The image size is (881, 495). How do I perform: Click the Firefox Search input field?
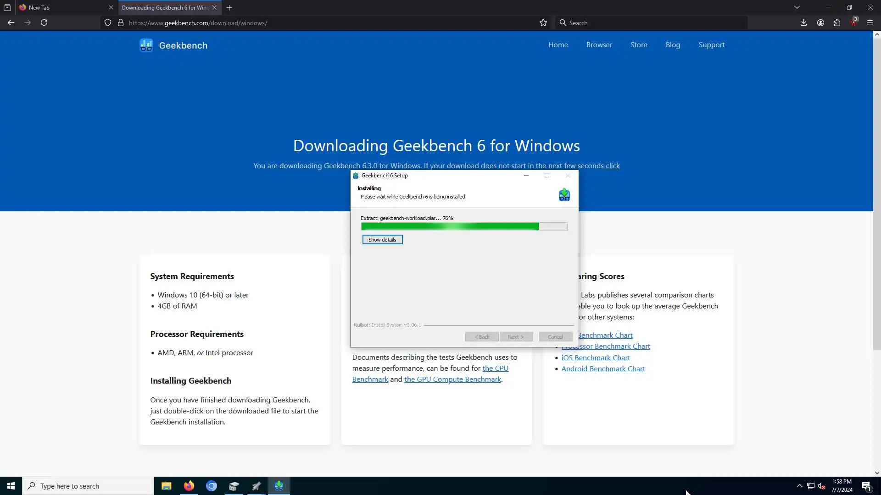coord(652,23)
